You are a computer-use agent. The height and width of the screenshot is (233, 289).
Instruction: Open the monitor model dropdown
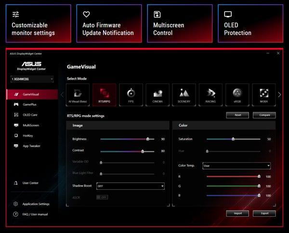pyautogui.click(x=32, y=79)
